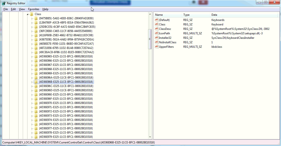Select key {4D36E977-E325-11CE-BFC1-08002BE10318}
This screenshot has height=146, width=281.
66,128
